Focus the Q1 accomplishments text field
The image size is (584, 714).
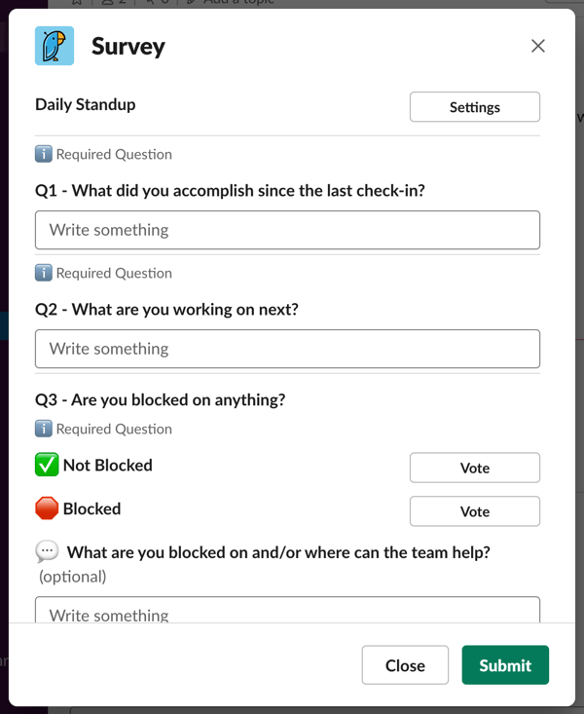288,230
